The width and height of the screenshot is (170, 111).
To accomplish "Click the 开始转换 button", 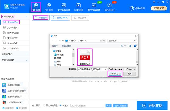I will point(152,105).
